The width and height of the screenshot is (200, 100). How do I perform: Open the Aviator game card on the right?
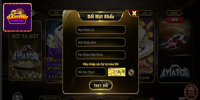click(x=175, y=51)
